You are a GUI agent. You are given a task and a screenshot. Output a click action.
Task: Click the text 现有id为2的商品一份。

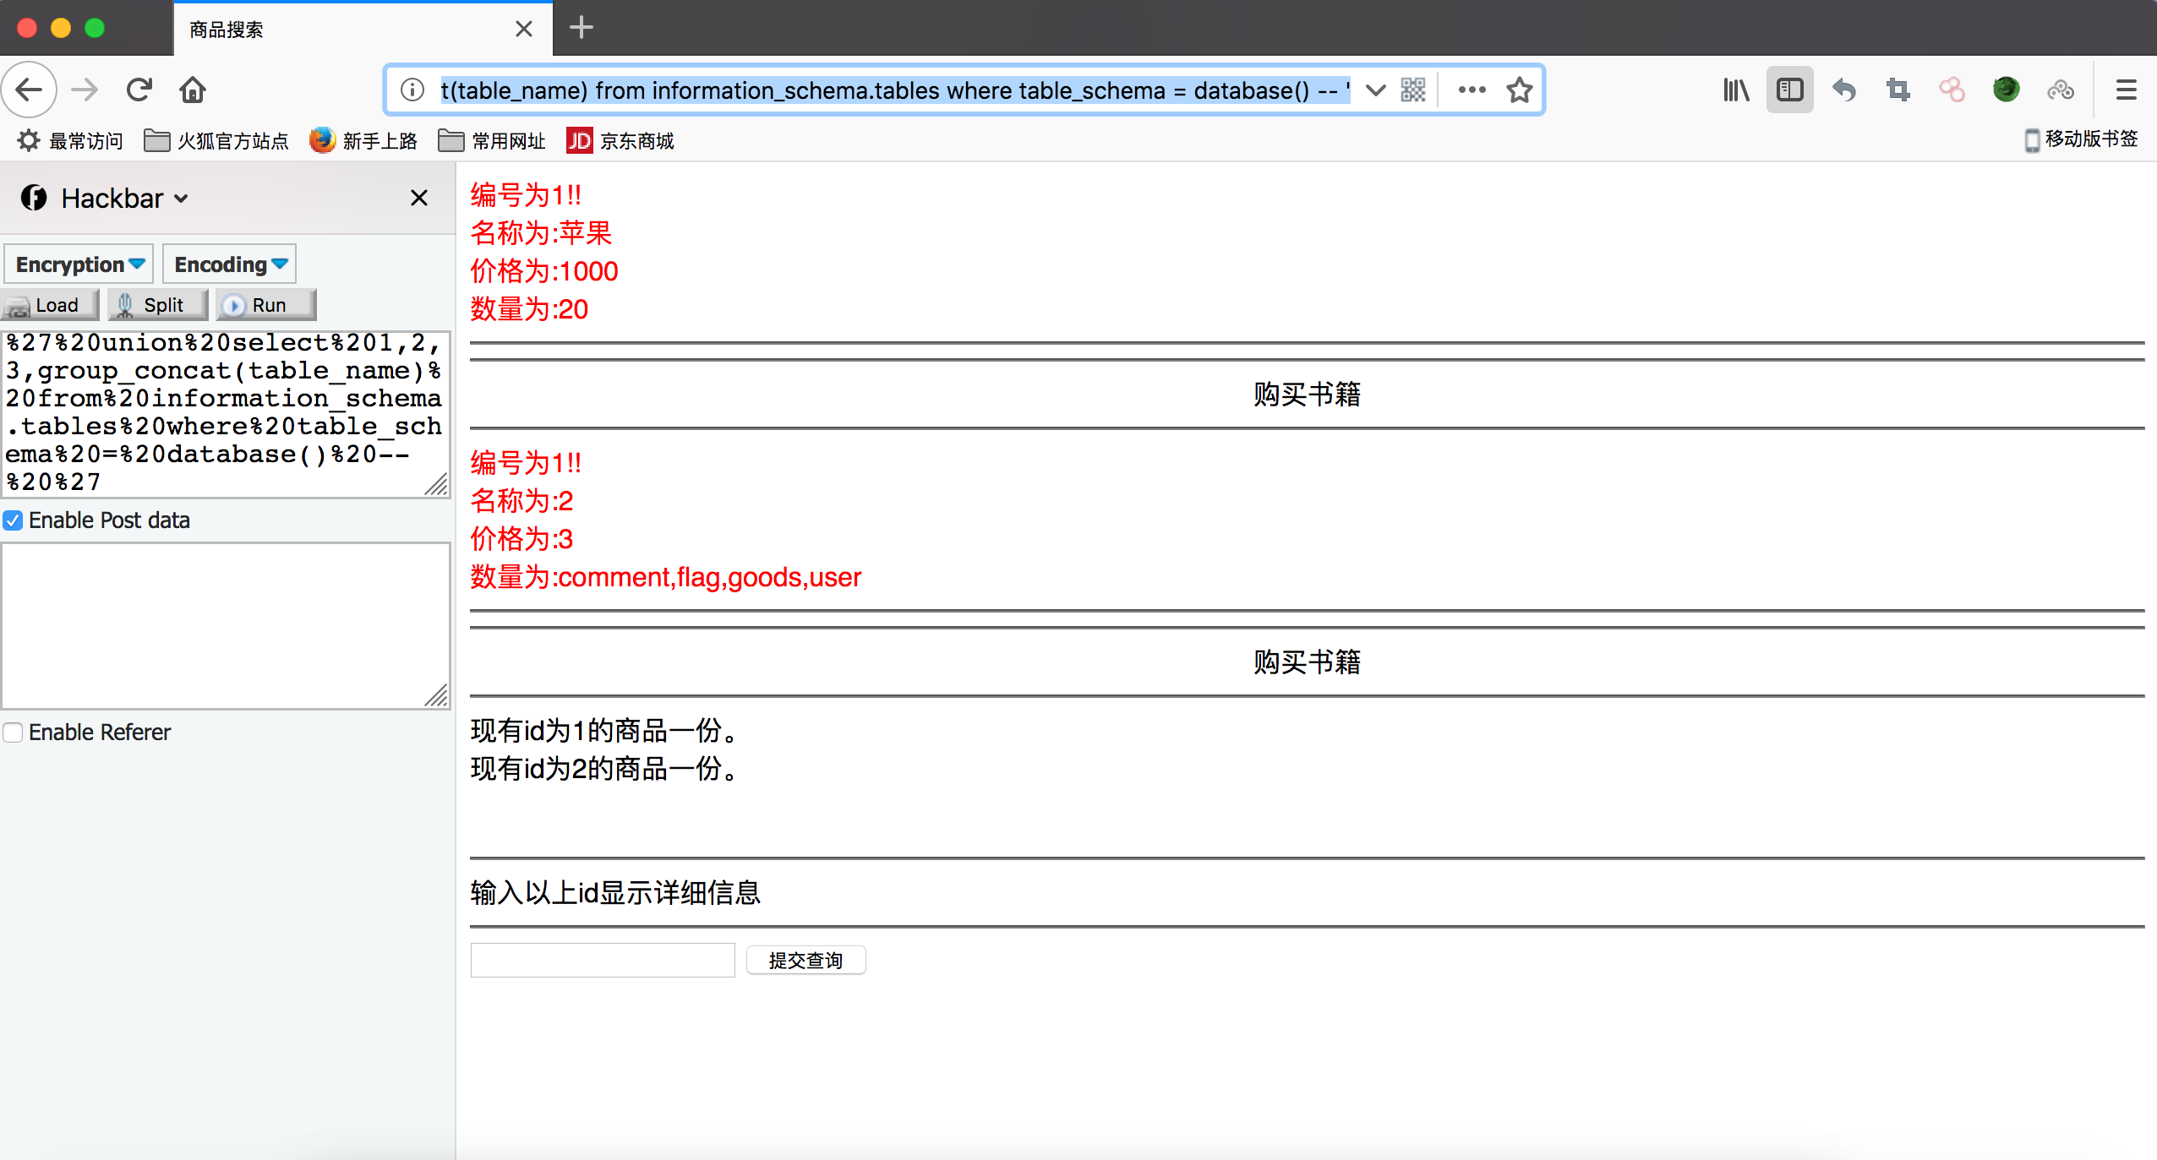(604, 769)
